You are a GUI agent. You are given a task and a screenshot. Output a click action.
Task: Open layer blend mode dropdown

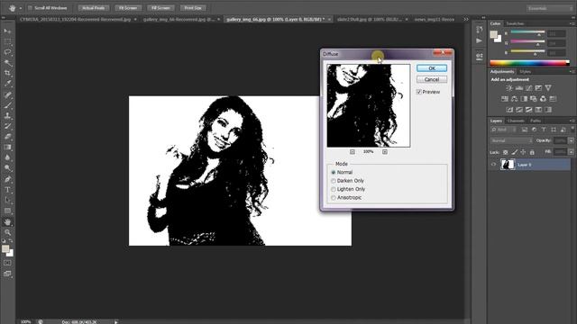[511, 140]
